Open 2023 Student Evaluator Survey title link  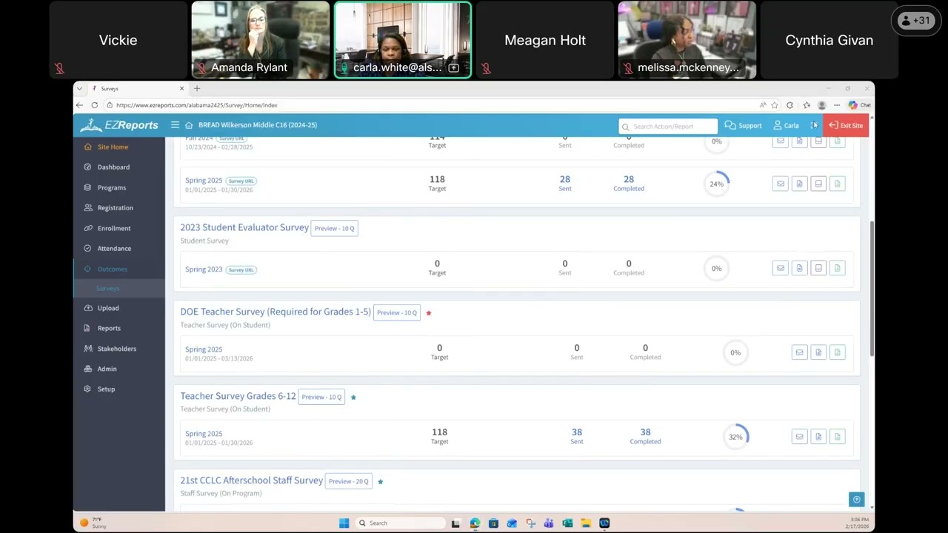coord(244,227)
